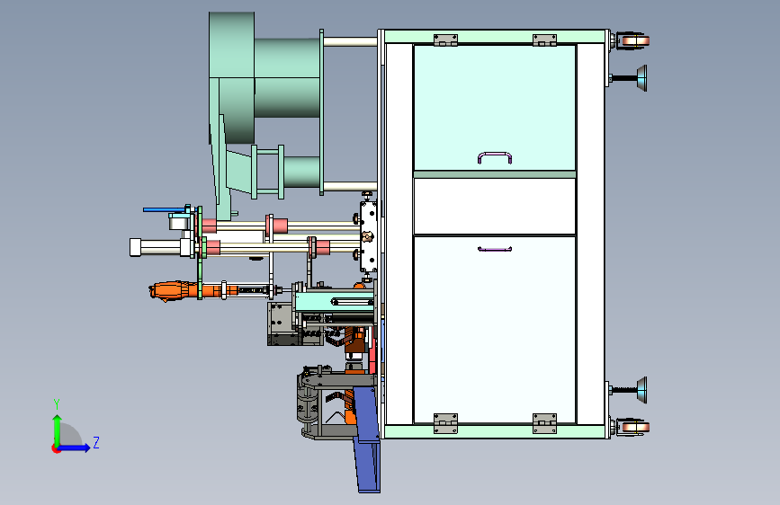Select the lower leveling foot pad
This screenshot has height=505, width=780.
coord(641,390)
